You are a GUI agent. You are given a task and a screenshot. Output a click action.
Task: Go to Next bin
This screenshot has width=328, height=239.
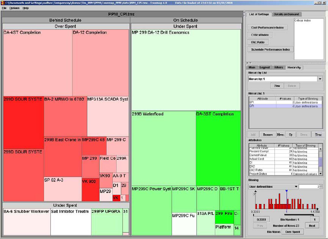coord(312,226)
